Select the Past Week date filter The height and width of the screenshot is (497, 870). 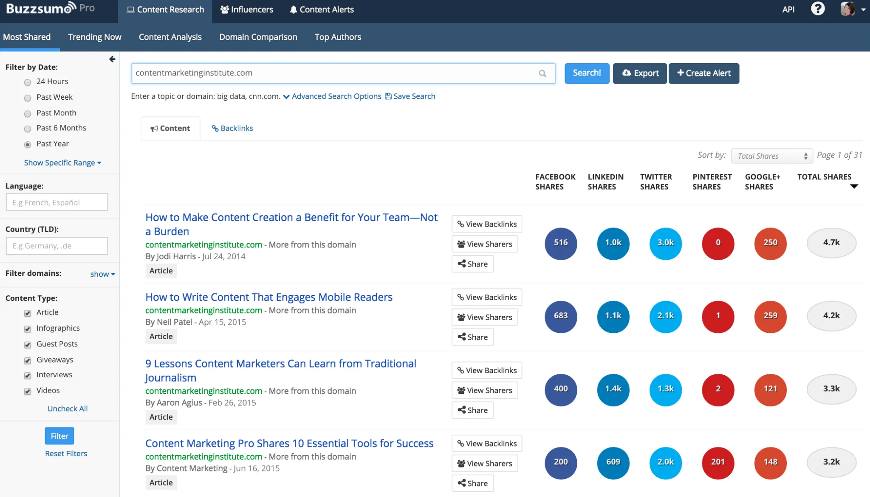tap(28, 98)
